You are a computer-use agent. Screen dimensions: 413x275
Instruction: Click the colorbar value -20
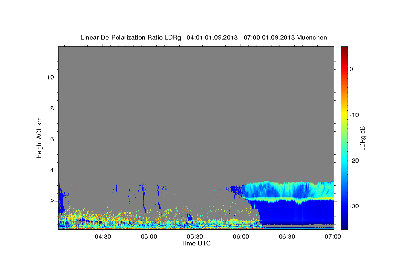[x=354, y=161]
